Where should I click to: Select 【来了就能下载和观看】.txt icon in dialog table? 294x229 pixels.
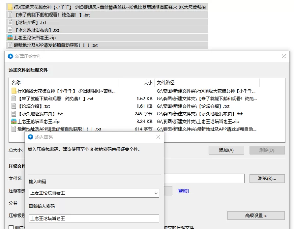(x=14, y=99)
